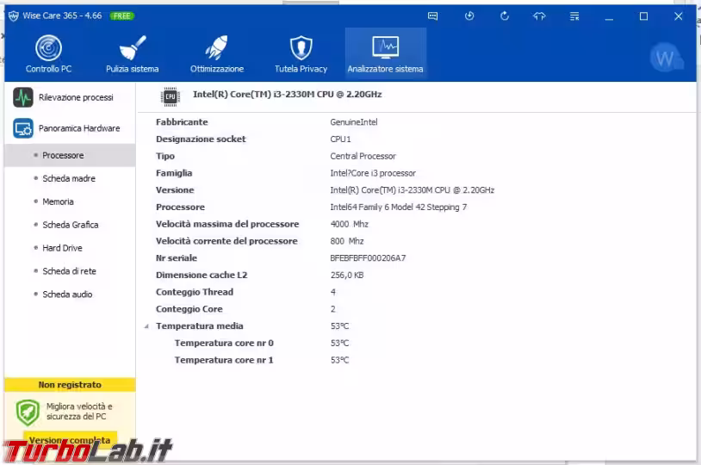Image resolution: width=701 pixels, height=465 pixels.
Task: Open the menu list icon in title bar
Action: (x=574, y=16)
